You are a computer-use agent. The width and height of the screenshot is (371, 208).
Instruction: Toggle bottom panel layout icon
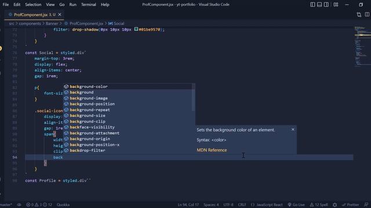(319, 5)
